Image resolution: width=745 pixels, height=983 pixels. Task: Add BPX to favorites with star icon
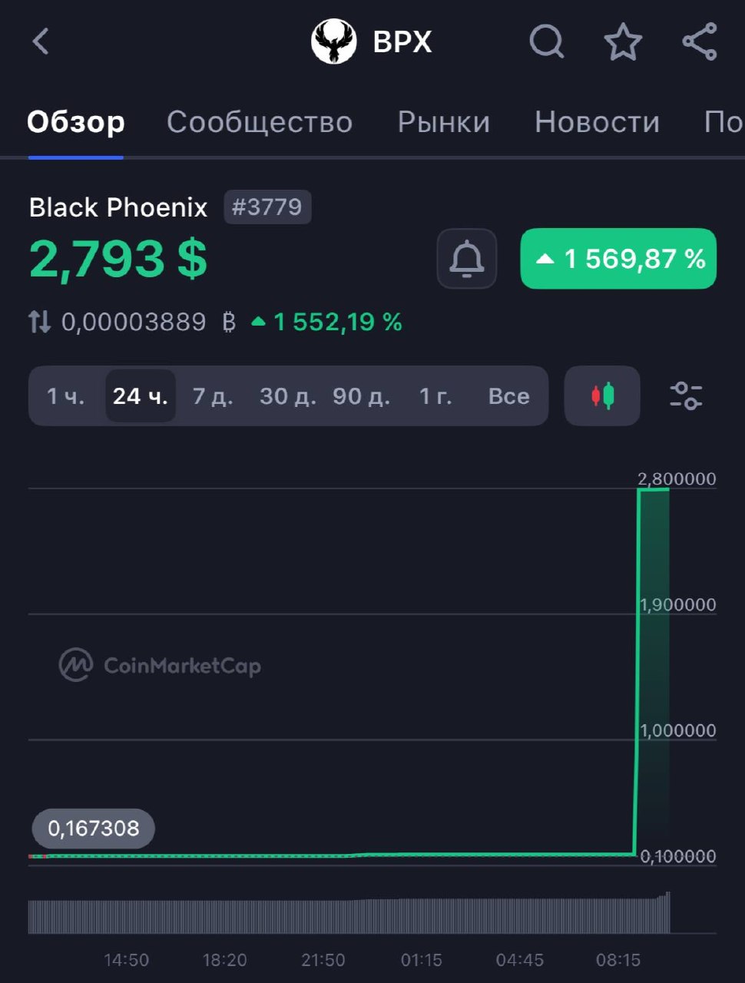click(623, 41)
